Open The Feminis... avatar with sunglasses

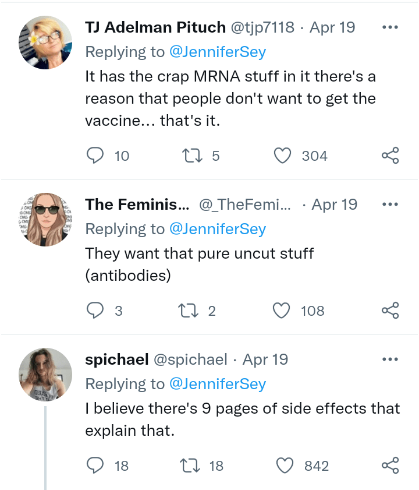point(45,219)
